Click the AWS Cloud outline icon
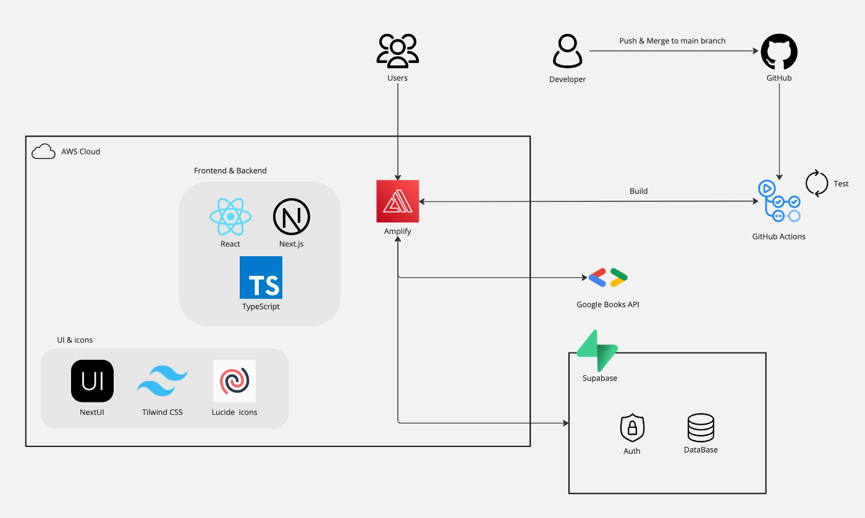 (43, 151)
